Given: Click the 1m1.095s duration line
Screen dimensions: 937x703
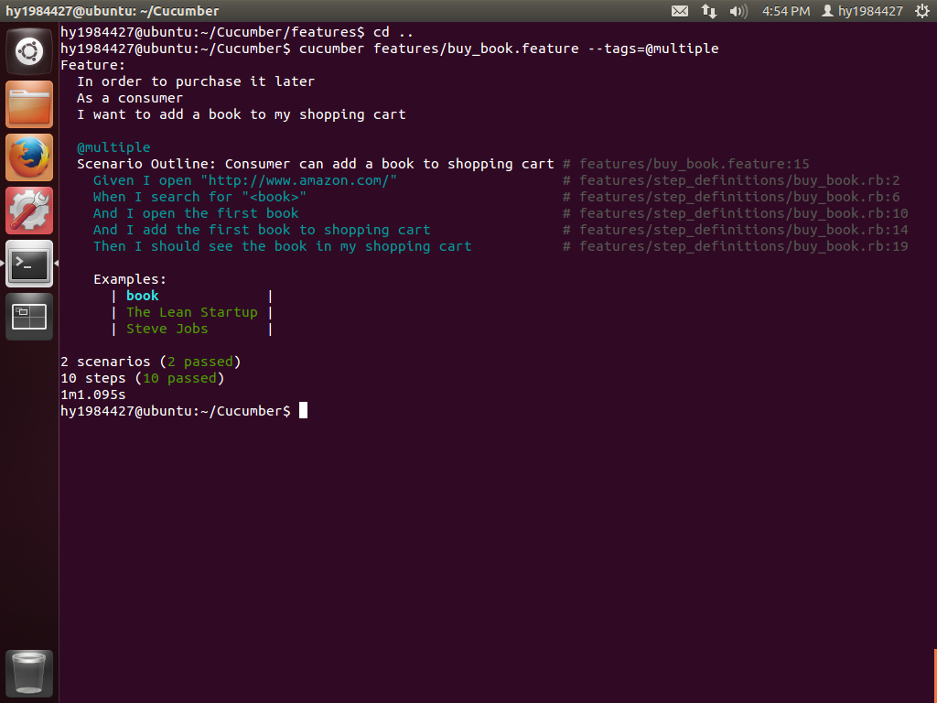Looking at the screenshot, I should (93, 395).
